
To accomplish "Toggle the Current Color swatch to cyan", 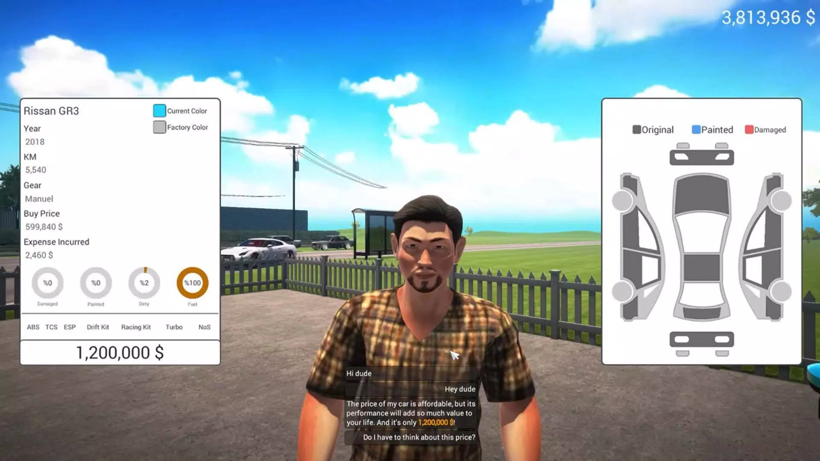I will (x=159, y=110).
